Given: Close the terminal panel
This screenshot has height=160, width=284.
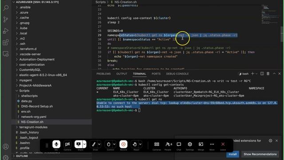Looking at the screenshot, I should pos(280,73).
